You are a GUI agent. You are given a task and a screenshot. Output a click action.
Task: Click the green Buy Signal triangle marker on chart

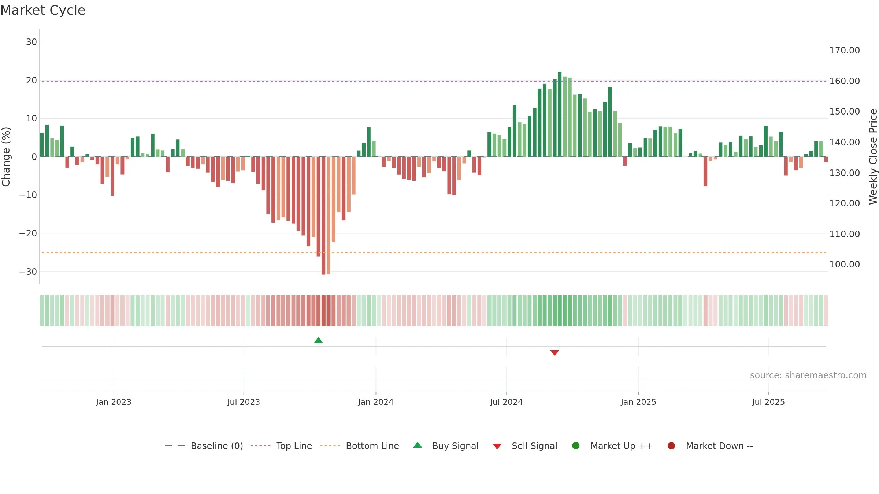318,340
